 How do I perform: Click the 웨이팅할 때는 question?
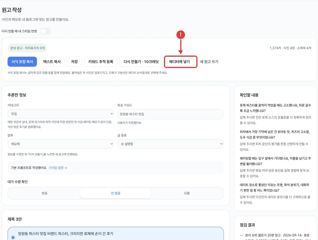(x=275, y=161)
